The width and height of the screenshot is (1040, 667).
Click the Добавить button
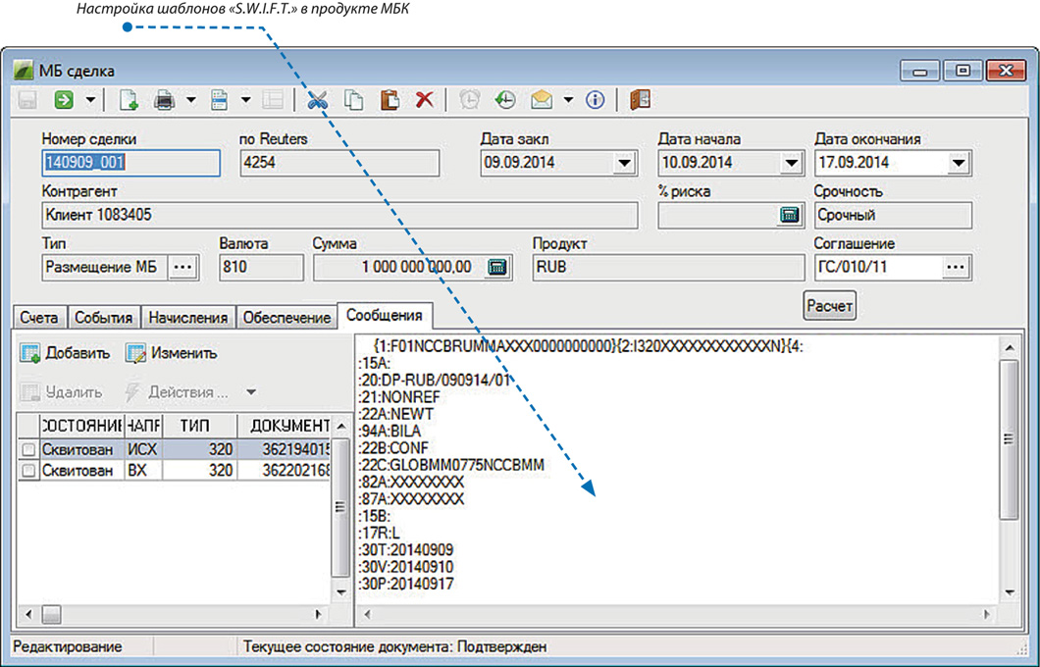(66, 353)
